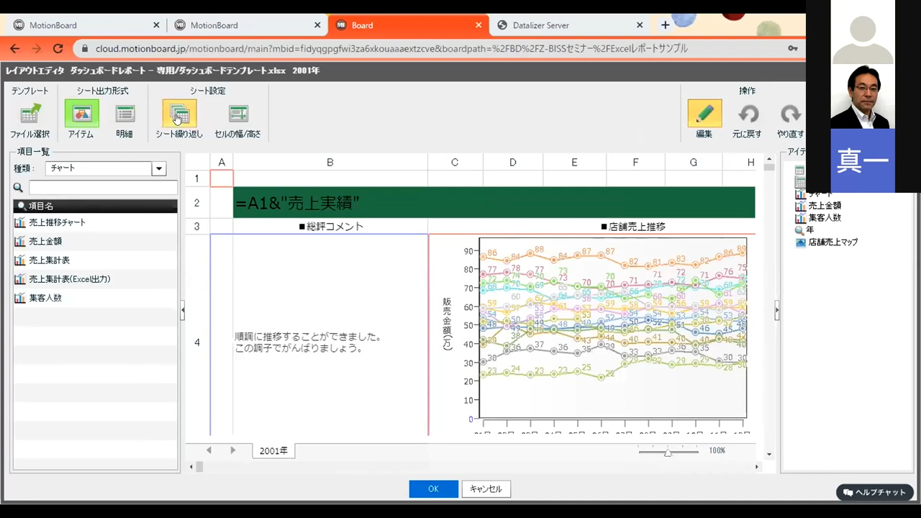Click やり直す redo arrow
The image size is (921, 518).
(790, 120)
